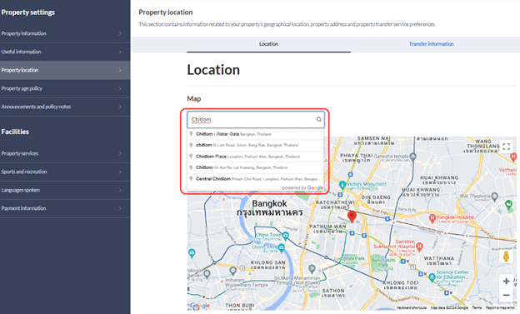Click Report a map error link
This screenshot has width=520, height=314.
(501, 307)
